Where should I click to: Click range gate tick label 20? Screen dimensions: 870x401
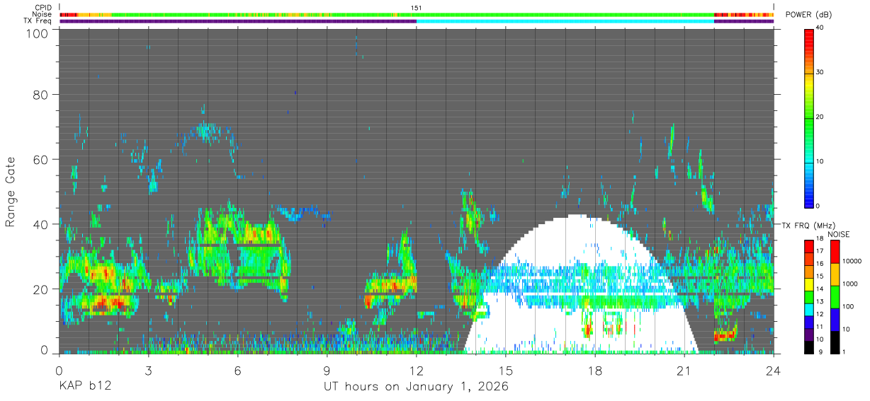tap(41, 289)
